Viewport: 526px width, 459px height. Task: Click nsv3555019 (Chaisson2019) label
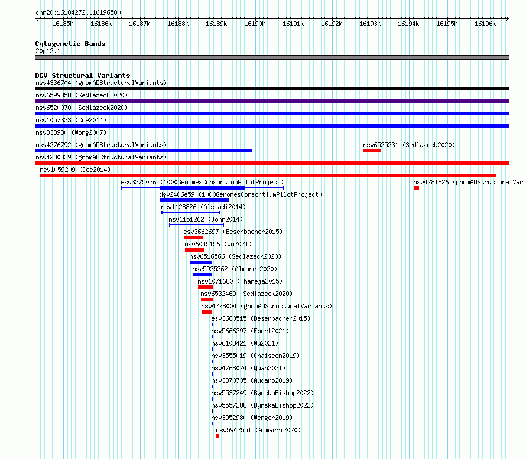(x=255, y=356)
